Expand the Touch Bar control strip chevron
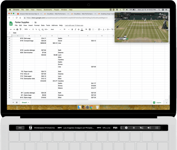This screenshot has width=177, height=150. click(121, 128)
